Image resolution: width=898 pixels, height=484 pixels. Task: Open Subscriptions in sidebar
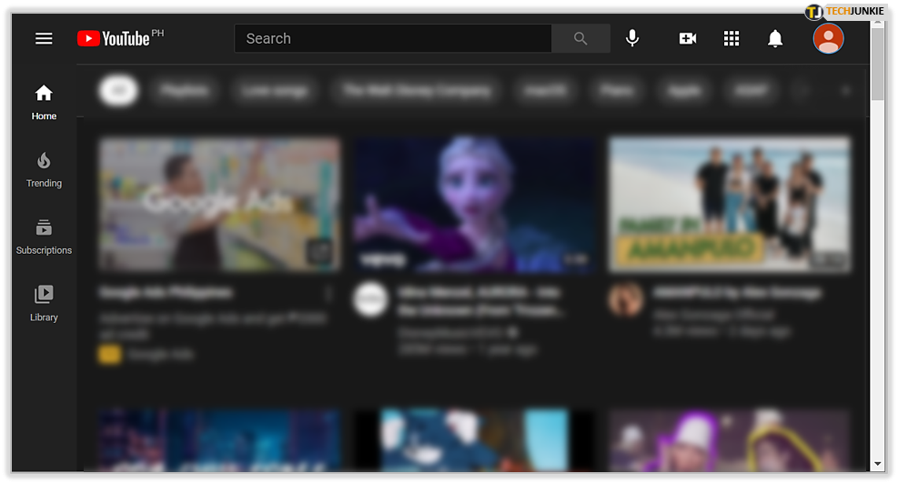click(x=44, y=237)
